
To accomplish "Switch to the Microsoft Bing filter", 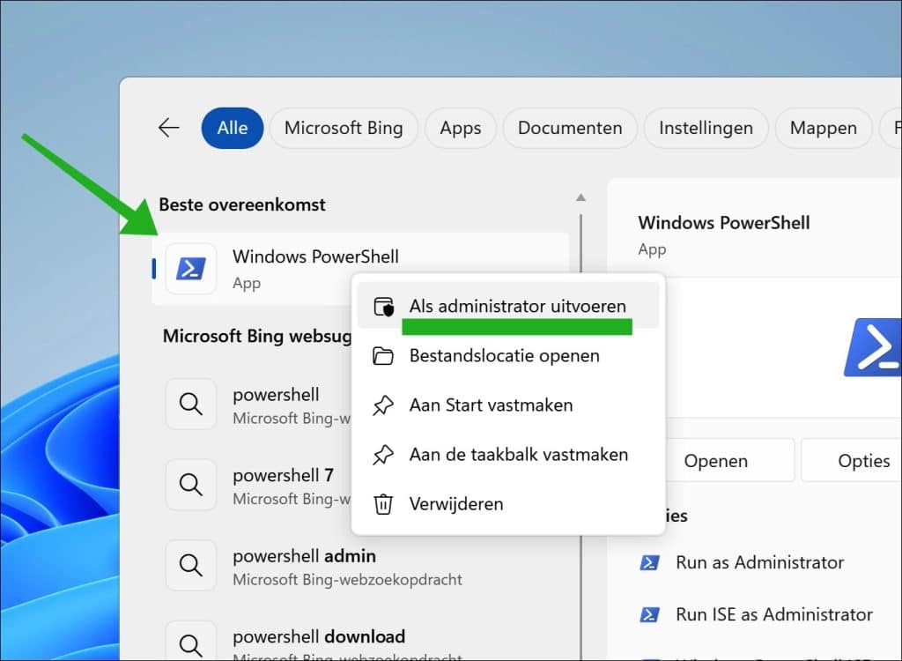I will coord(344,128).
